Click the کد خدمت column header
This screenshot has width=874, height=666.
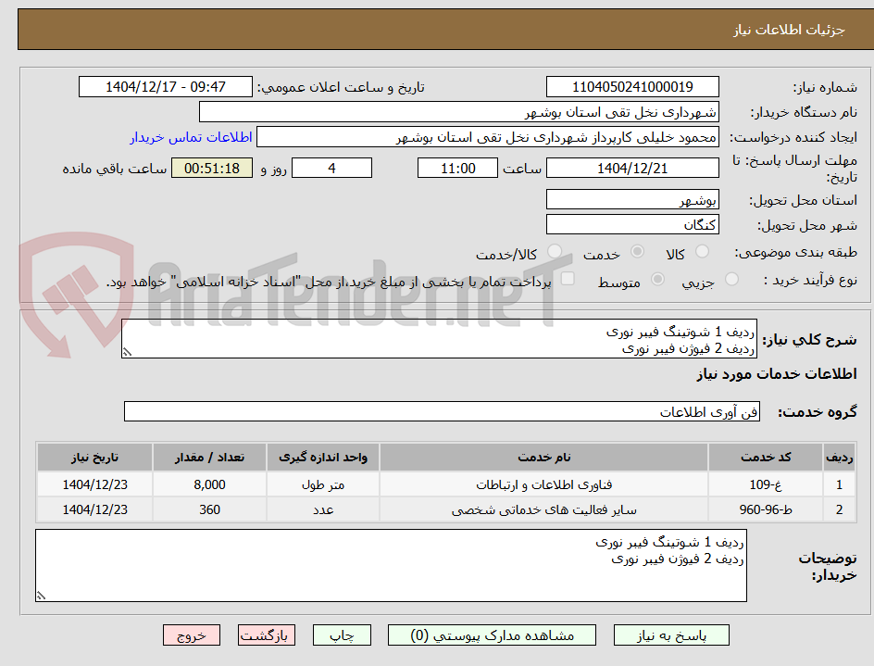point(766,458)
